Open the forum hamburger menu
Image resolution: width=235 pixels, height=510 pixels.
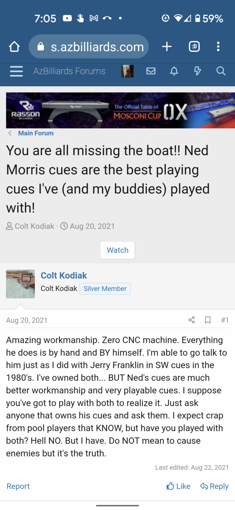tap(16, 71)
